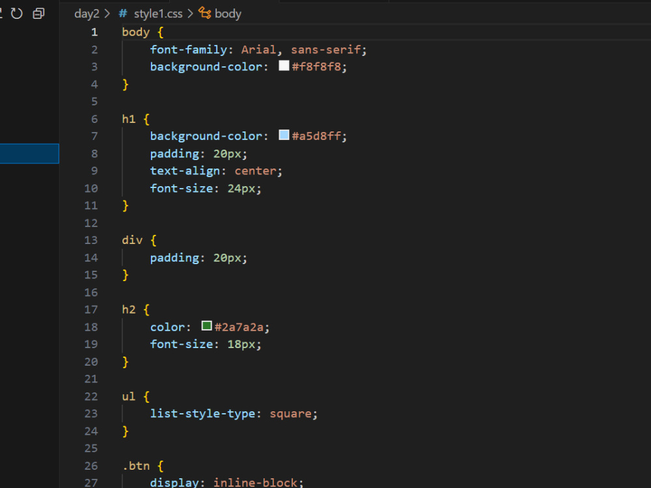Click the 'inline-block' value

pos(255,483)
